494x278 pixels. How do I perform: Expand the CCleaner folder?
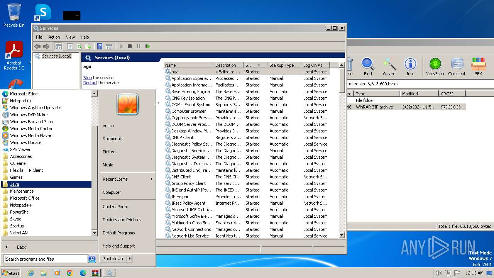pos(46,163)
